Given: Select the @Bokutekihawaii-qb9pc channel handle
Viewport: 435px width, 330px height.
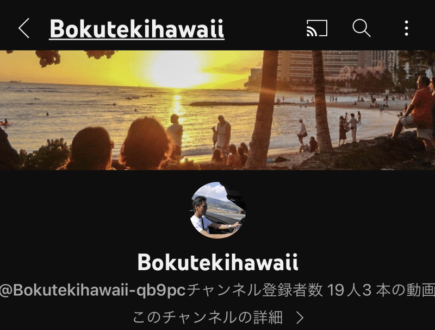Looking at the screenshot, I should 92,290.
